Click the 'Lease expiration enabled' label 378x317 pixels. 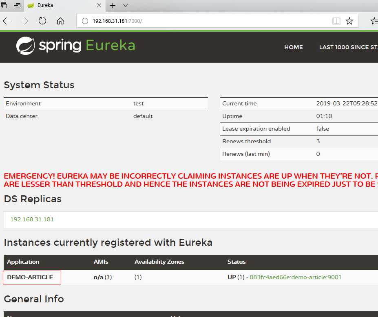pos(256,129)
